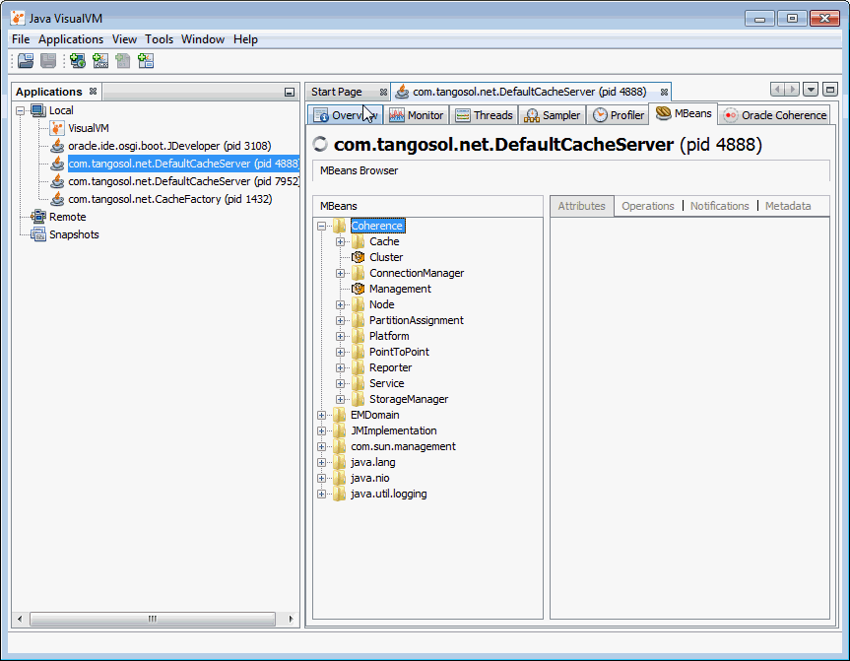This screenshot has width=850, height=661.
Task: Open the File menu
Action: [x=21, y=39]
